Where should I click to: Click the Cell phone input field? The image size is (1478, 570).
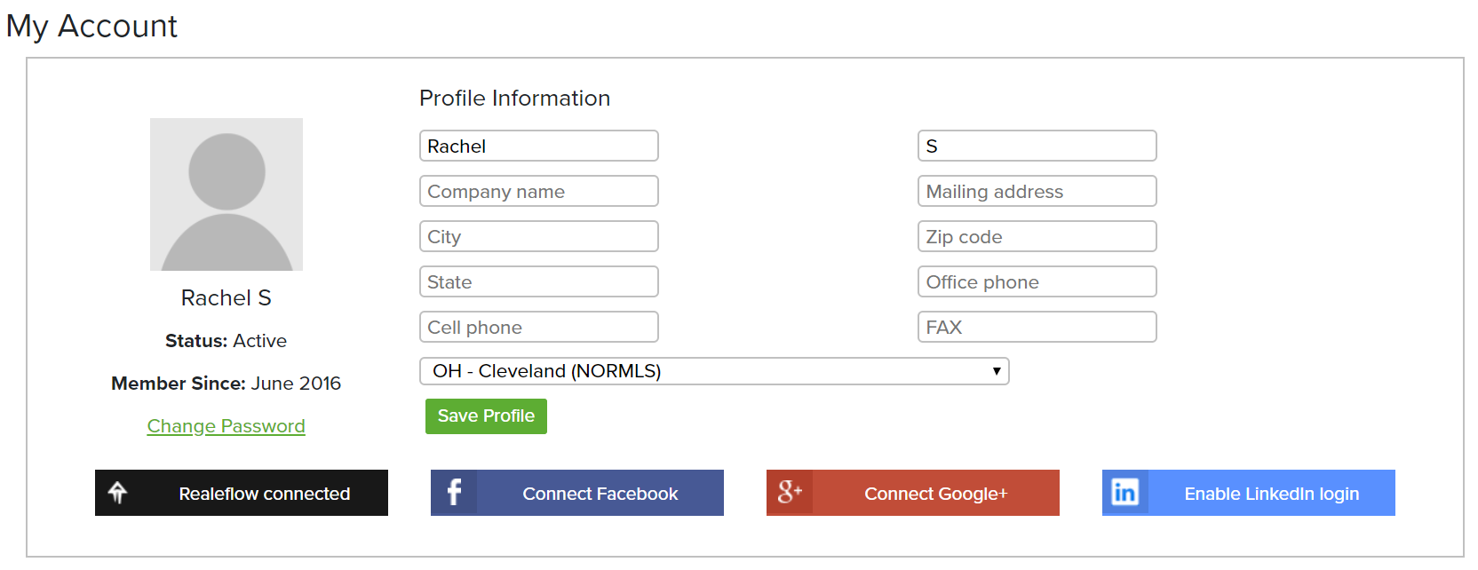click(539, 327)
